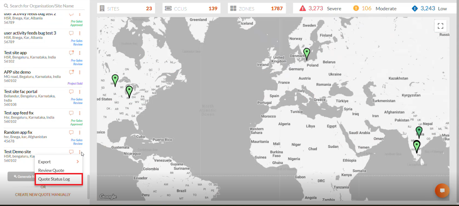The image size is (459, 206).
Task: Select the 'Test site app' site name
Action: click(15, 53)
